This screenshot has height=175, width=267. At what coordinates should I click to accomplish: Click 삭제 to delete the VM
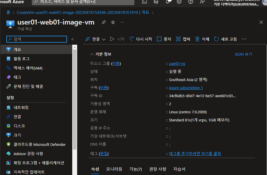[x=202, y=39]
